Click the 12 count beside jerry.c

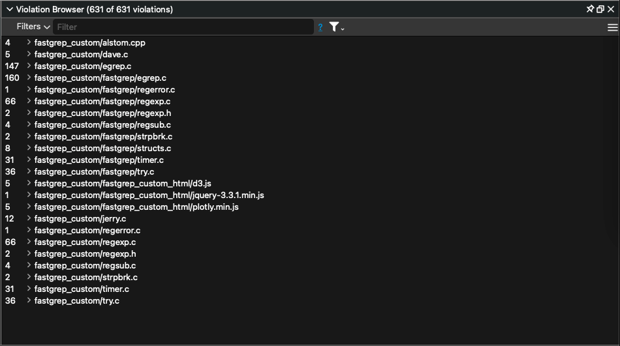click(x=10, y=218)
